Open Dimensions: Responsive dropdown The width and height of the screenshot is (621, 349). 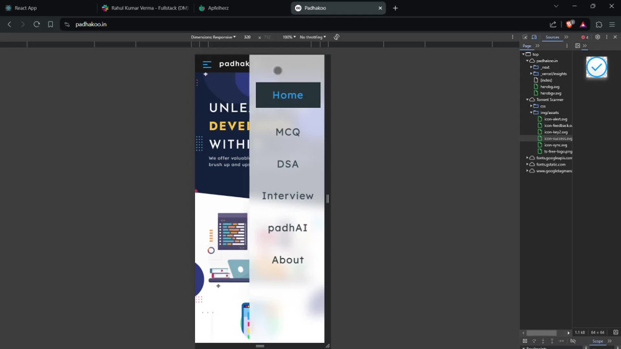tap(213, 37)
